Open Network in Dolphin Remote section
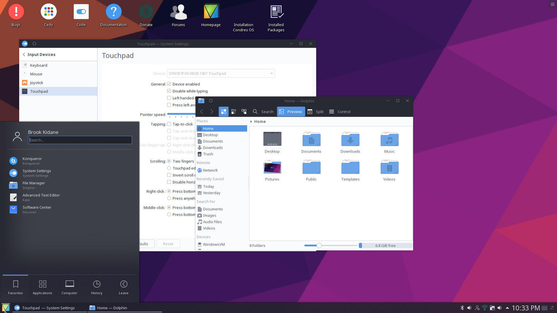 (222, 170)
